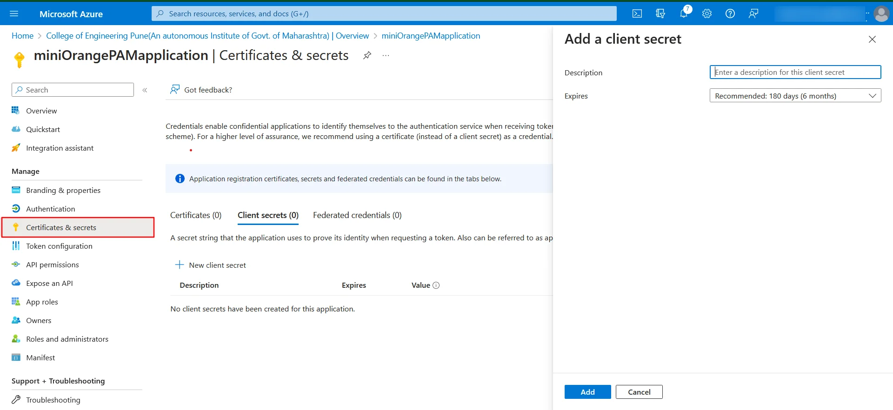The image size is (893, 410).
Task: Focus the sidebar Search box
Action: point(73,90)
